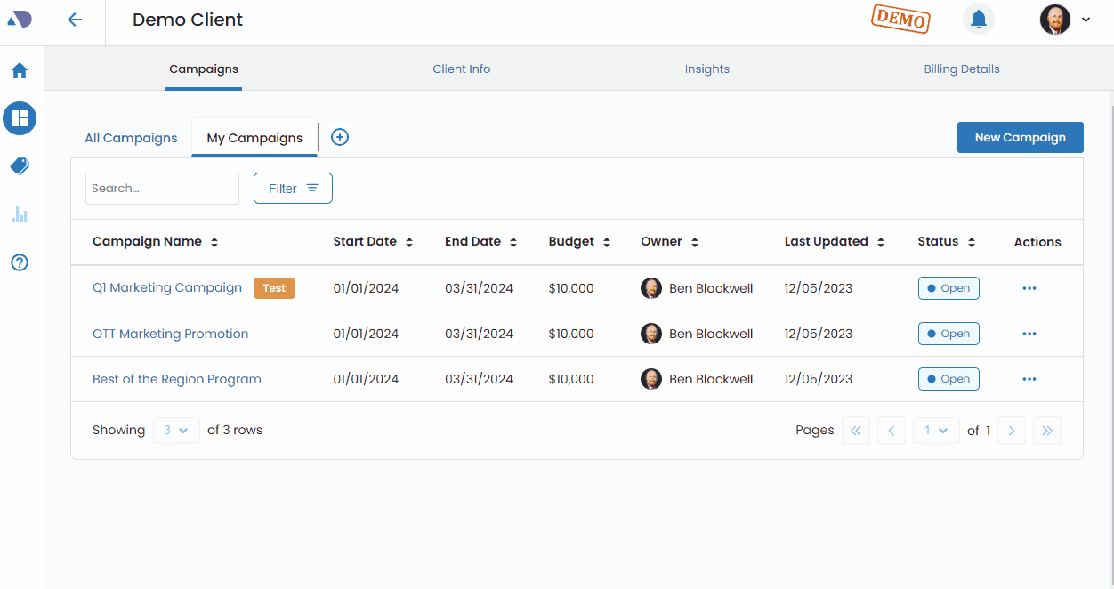Click the help question mark icon
This screenshot has height=589, width=1114.
point(20,262)
